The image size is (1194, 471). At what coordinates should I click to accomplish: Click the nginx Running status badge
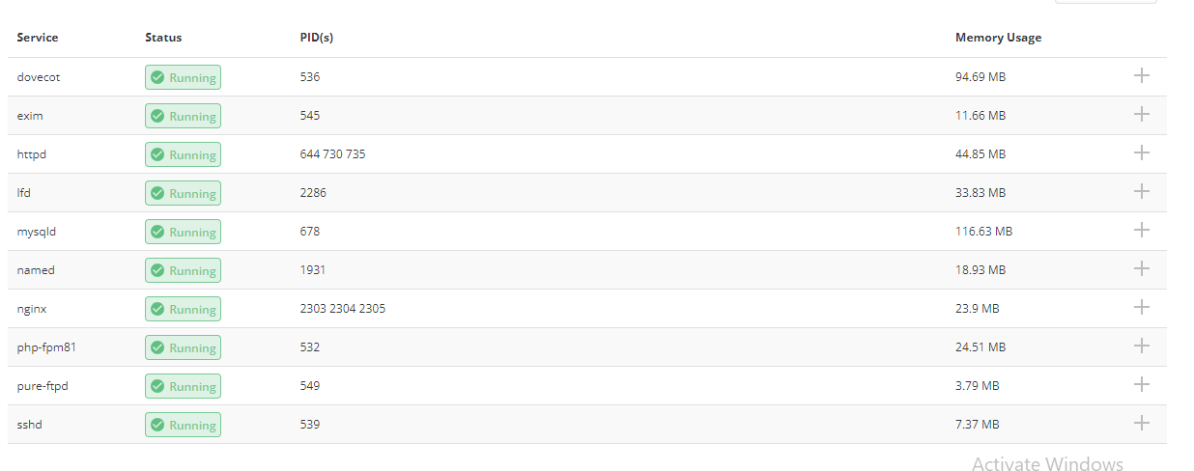[183, 309]
